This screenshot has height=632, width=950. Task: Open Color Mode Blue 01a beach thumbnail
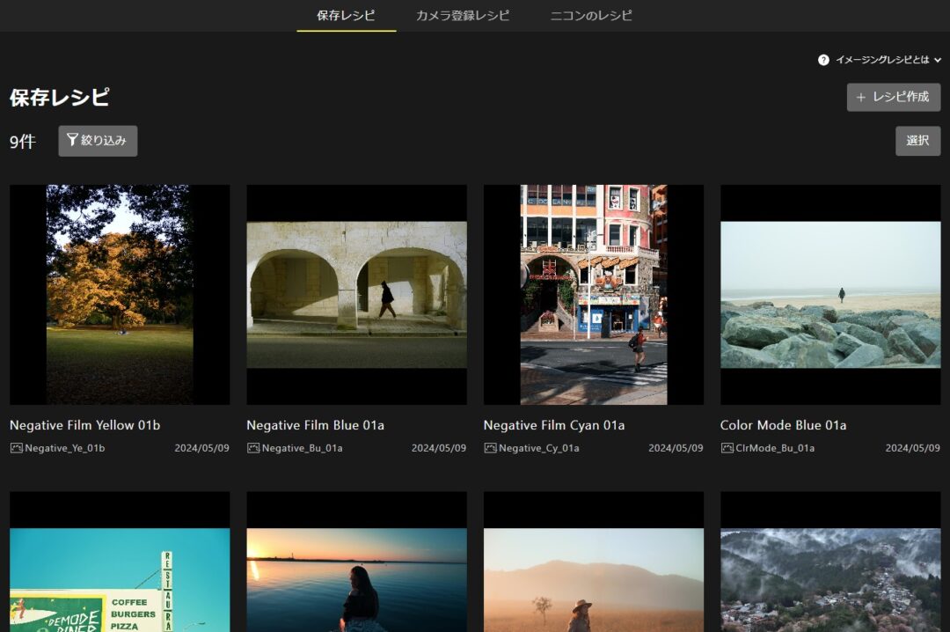click(x=830, y=294)
